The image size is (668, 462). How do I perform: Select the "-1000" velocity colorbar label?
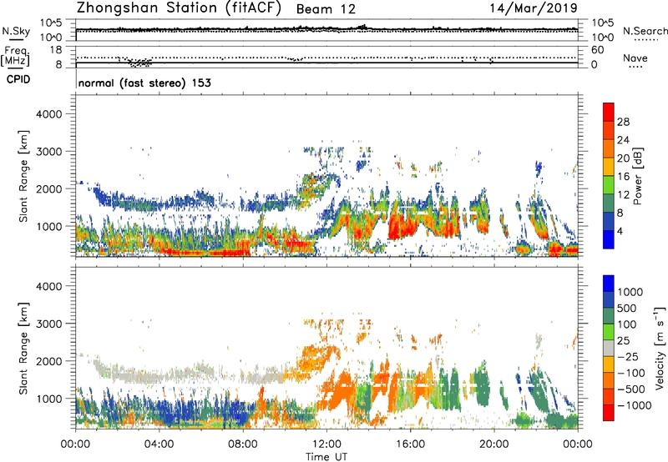634,405
